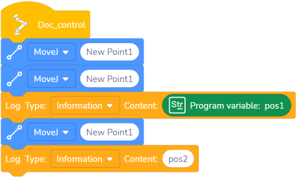Screen dimensions: 297x177
Task: Open the third MoveJ motion type dropdown
Action: coord(51,132)
